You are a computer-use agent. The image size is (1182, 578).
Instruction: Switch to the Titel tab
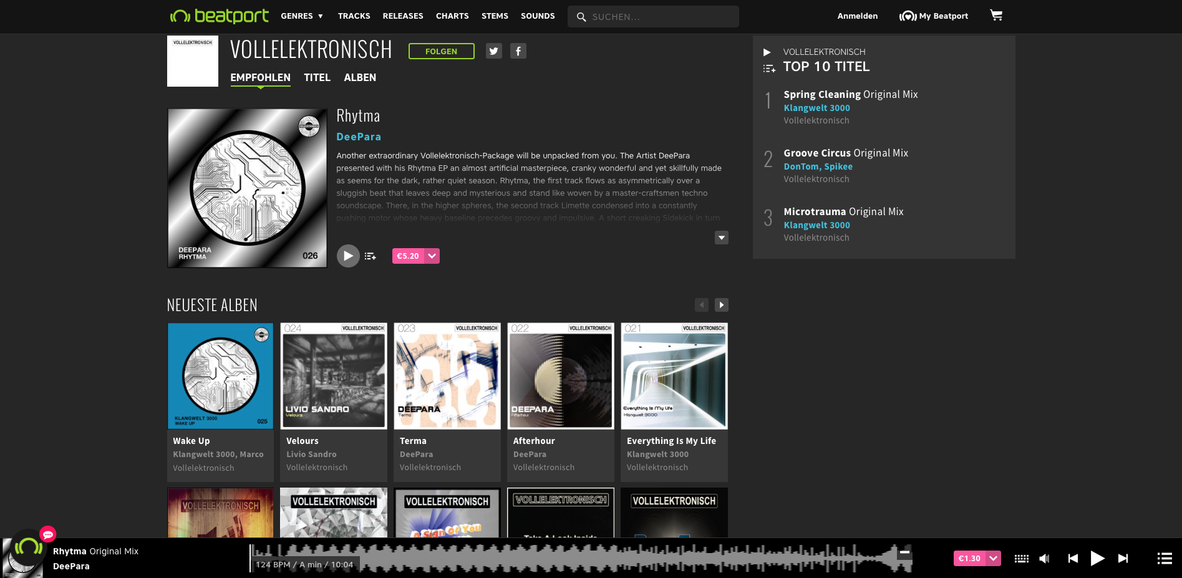coord(317,77)
